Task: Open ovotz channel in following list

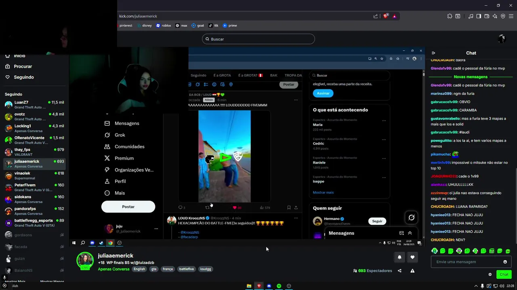Action: (x=34, y=116)
